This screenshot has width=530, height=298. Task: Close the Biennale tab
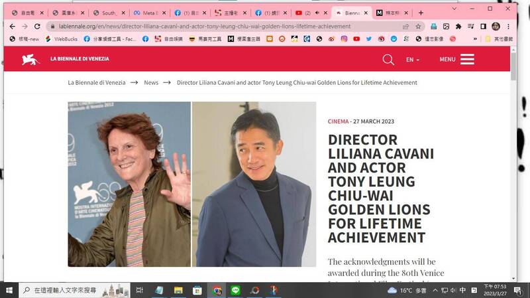pyautogui.click(x=366, y=13)
